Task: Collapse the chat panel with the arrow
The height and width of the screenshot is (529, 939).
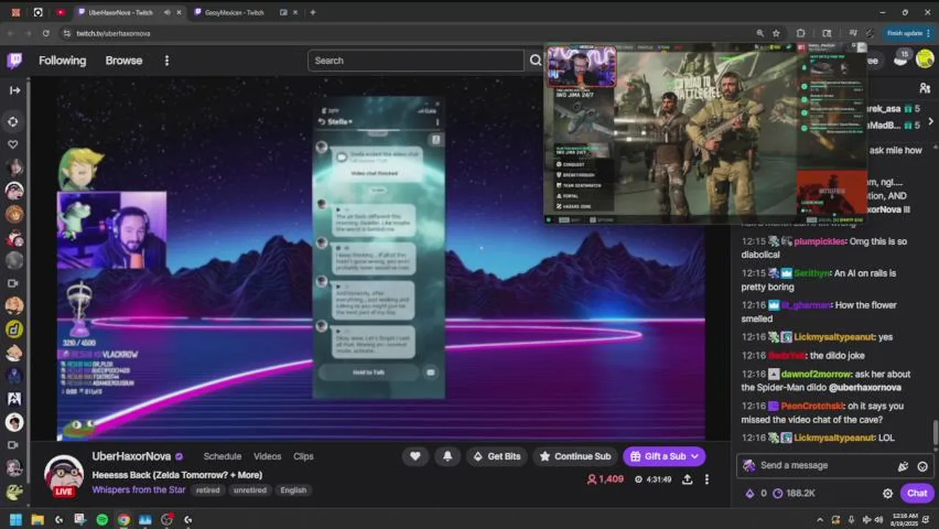Action: coord(931,121)
